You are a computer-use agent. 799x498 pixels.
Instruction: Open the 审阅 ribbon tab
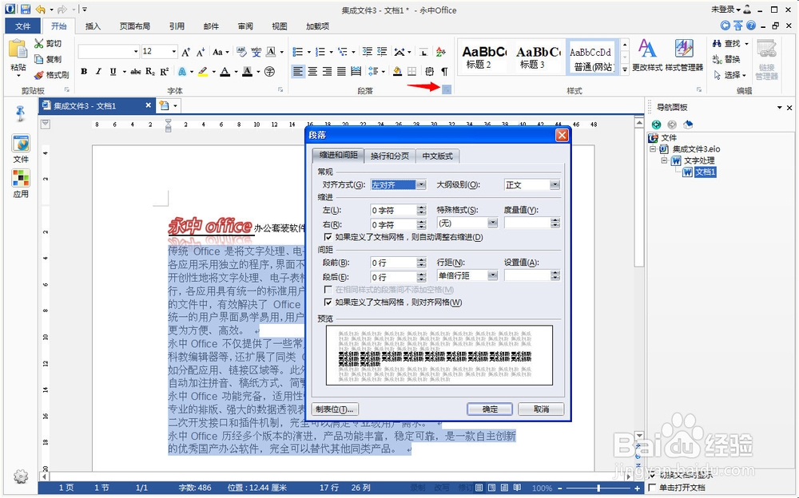[245, 26]
